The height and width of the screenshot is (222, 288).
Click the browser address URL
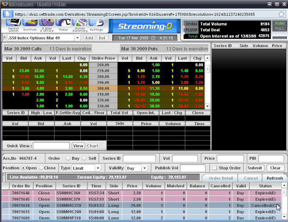point(135,14)
